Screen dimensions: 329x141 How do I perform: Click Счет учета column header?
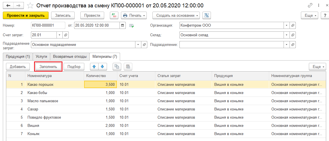(136, 76)
